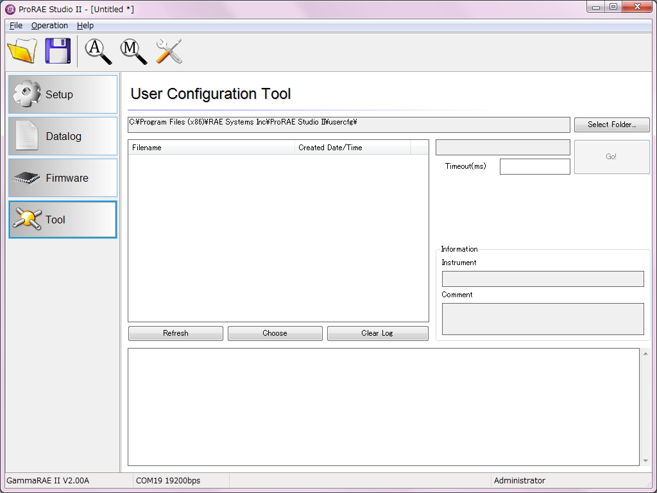Screen dimensions: 657x493
Task: Click the Clear Log button
Action: (377, 333)
